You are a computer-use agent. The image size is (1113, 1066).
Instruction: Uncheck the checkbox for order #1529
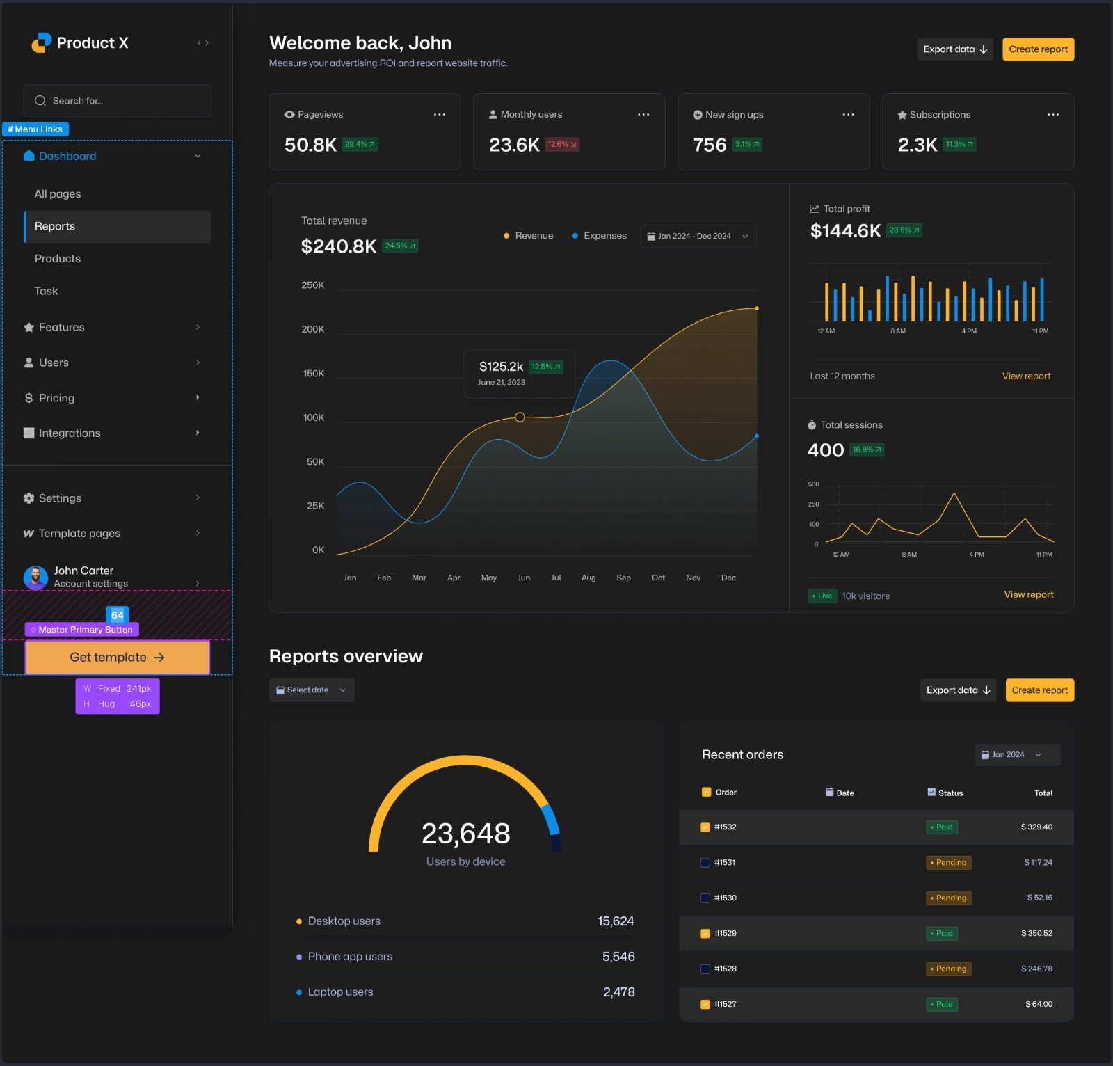[x=705, y=933]
